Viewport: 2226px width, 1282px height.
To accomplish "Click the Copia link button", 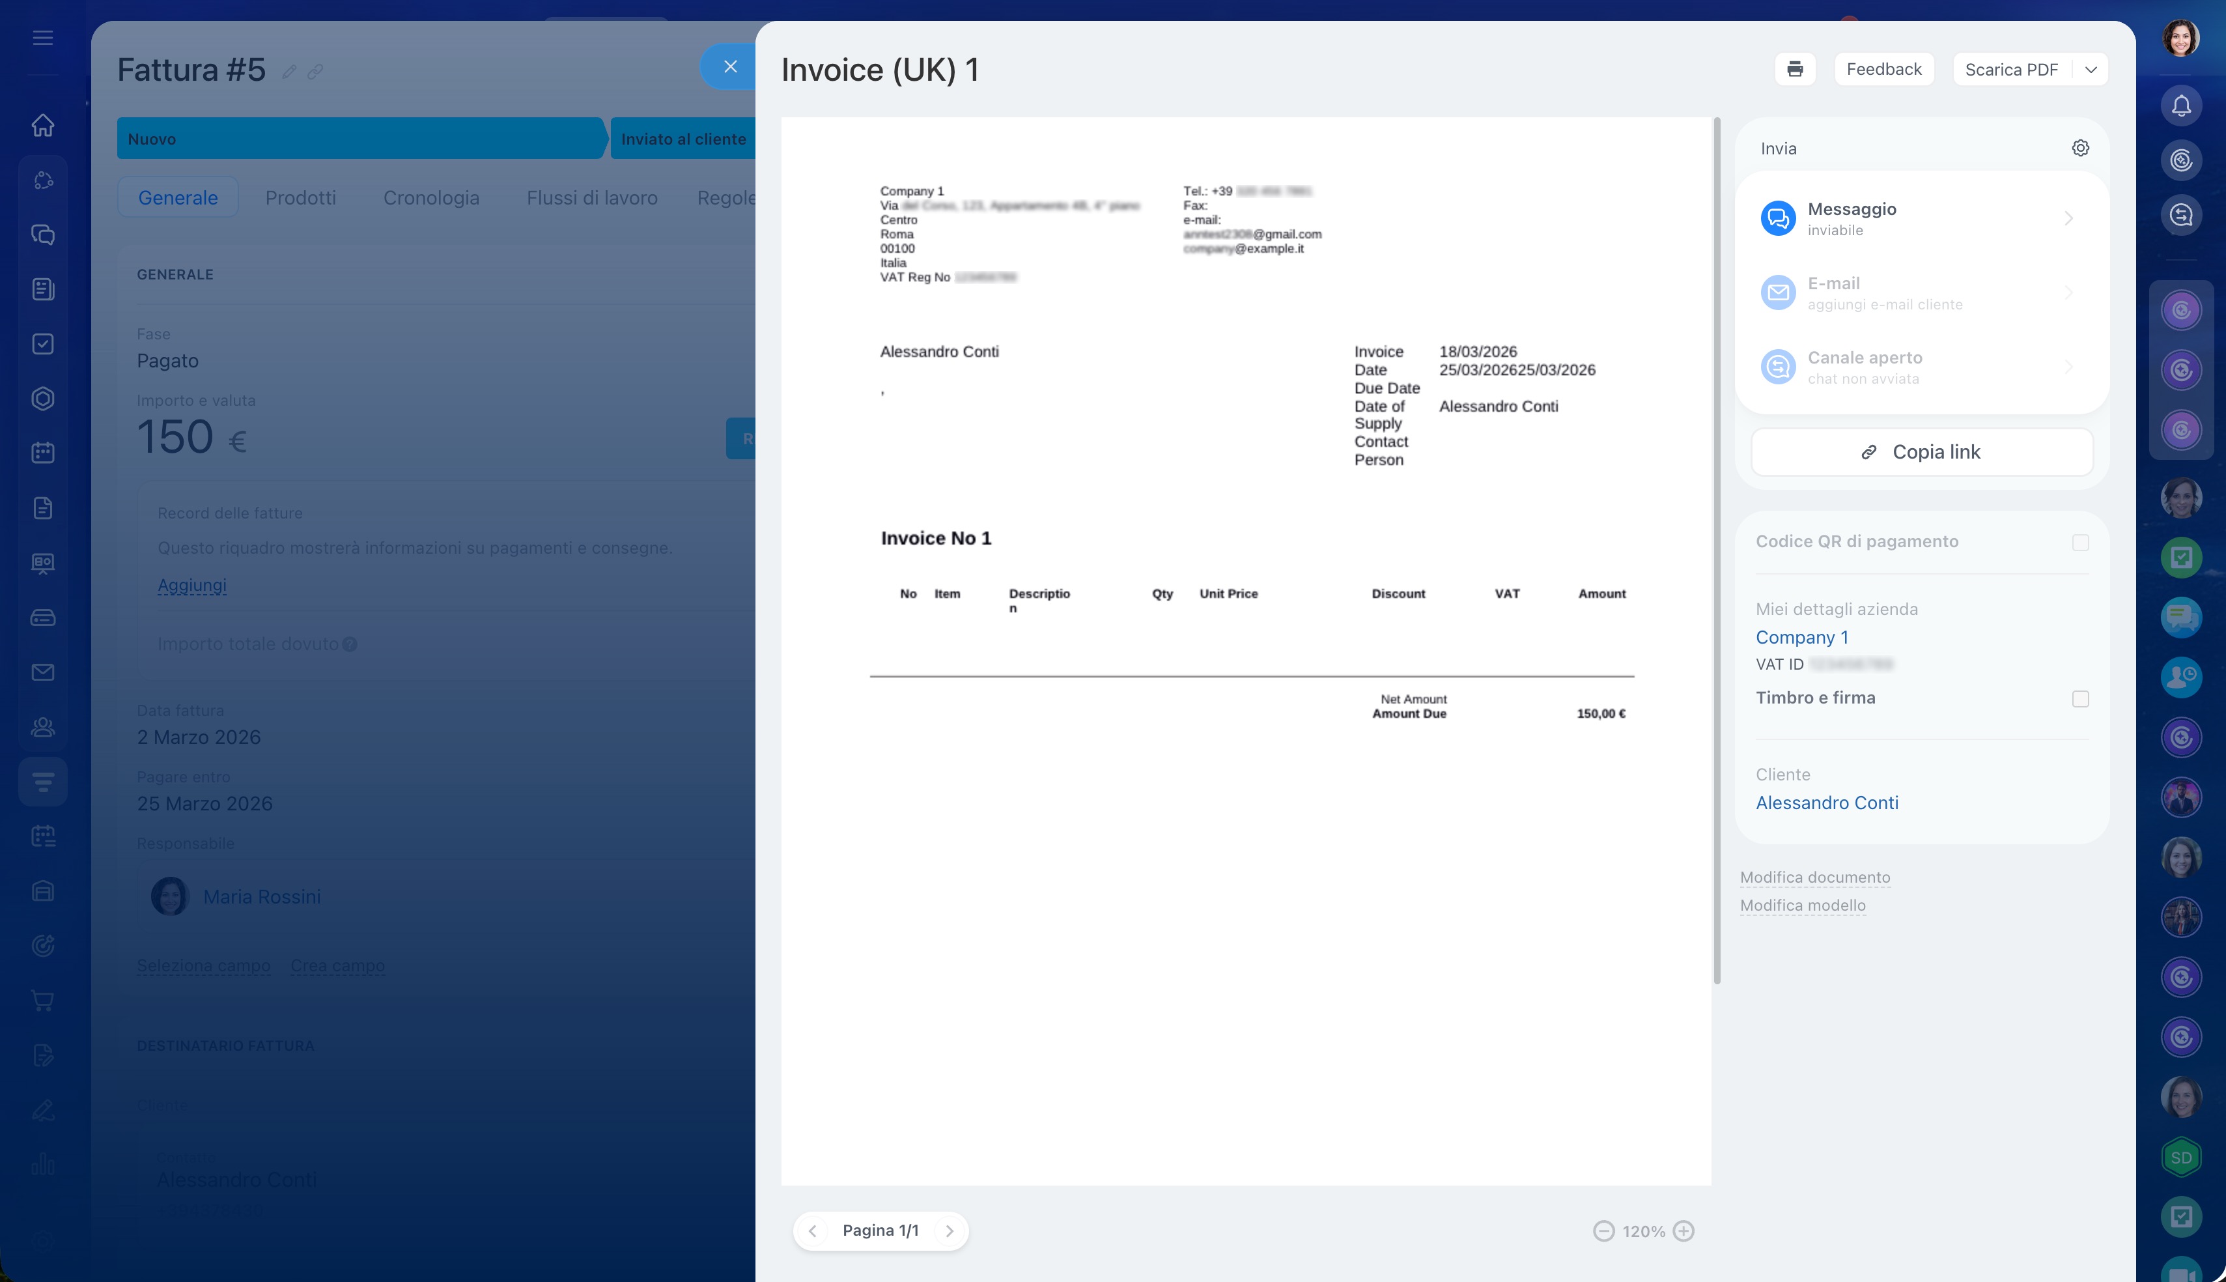I will coord(1923,451).
